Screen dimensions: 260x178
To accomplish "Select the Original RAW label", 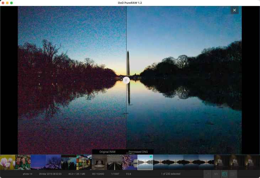I will click(107, 151).
